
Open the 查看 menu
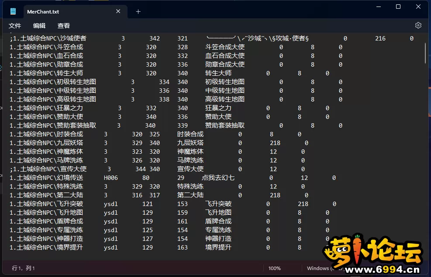pyautogui.click(x=64, y=26)
